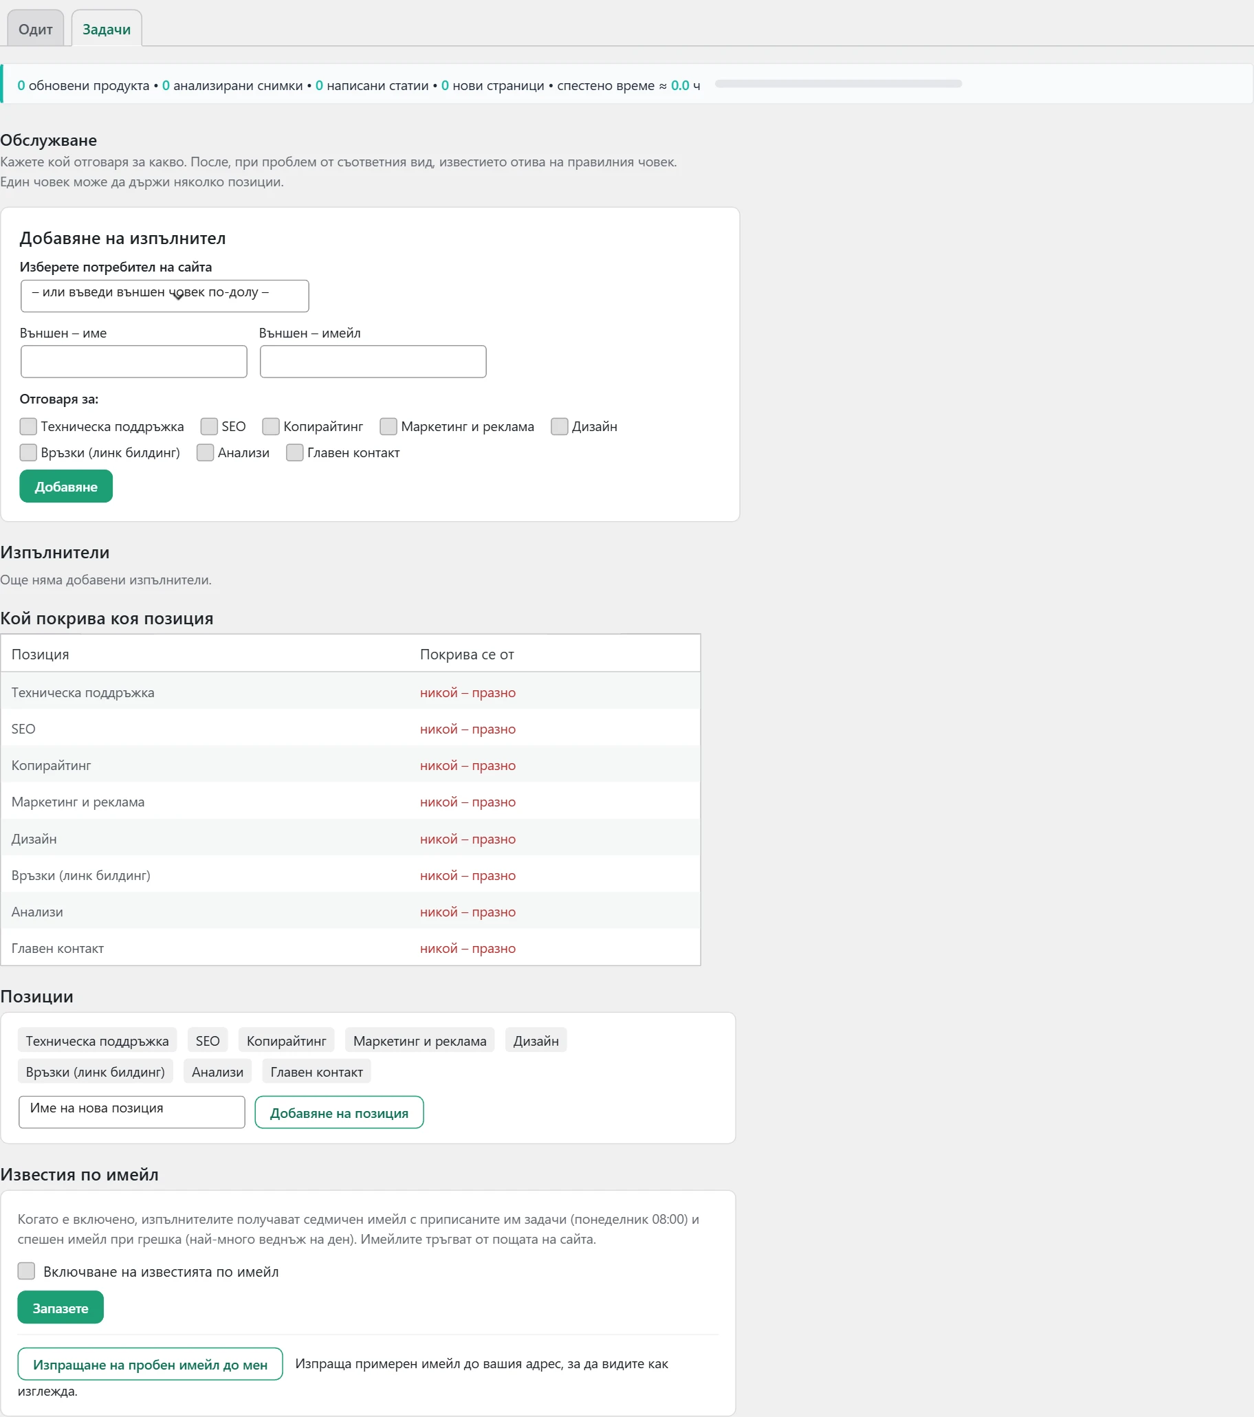1254x1417 pixels.
Task: Click the Покрива се от column header
Action: [467, 655]
